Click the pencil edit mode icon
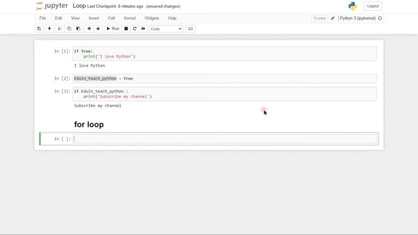The height and width of the screenshot is (235, 418). click(x=332, y=18)
